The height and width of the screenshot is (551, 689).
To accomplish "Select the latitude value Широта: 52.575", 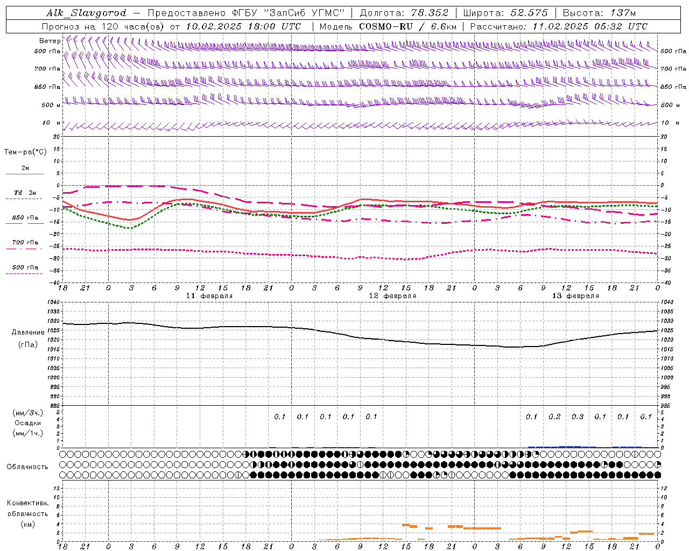I will coord(505,13).
